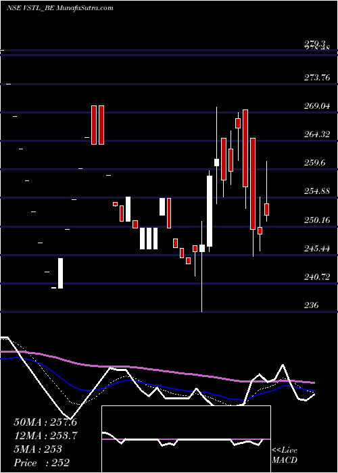Click the 259.6 price level label

[x=315, y=163]
